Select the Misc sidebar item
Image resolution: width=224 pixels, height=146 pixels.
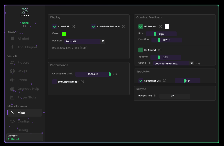pos(25,113)
